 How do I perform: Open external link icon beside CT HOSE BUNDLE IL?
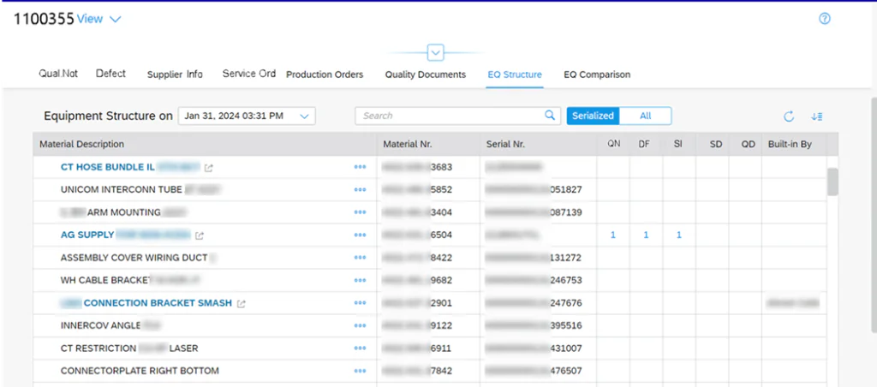[x=209, y=167]
